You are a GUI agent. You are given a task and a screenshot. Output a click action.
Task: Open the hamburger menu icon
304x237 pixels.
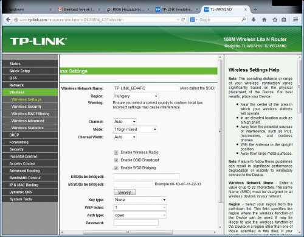295,19
